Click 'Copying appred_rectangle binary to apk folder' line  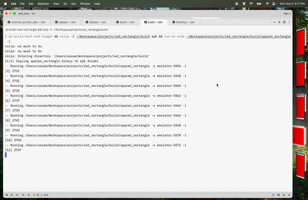pyautogui.click(x=52, y=61)
